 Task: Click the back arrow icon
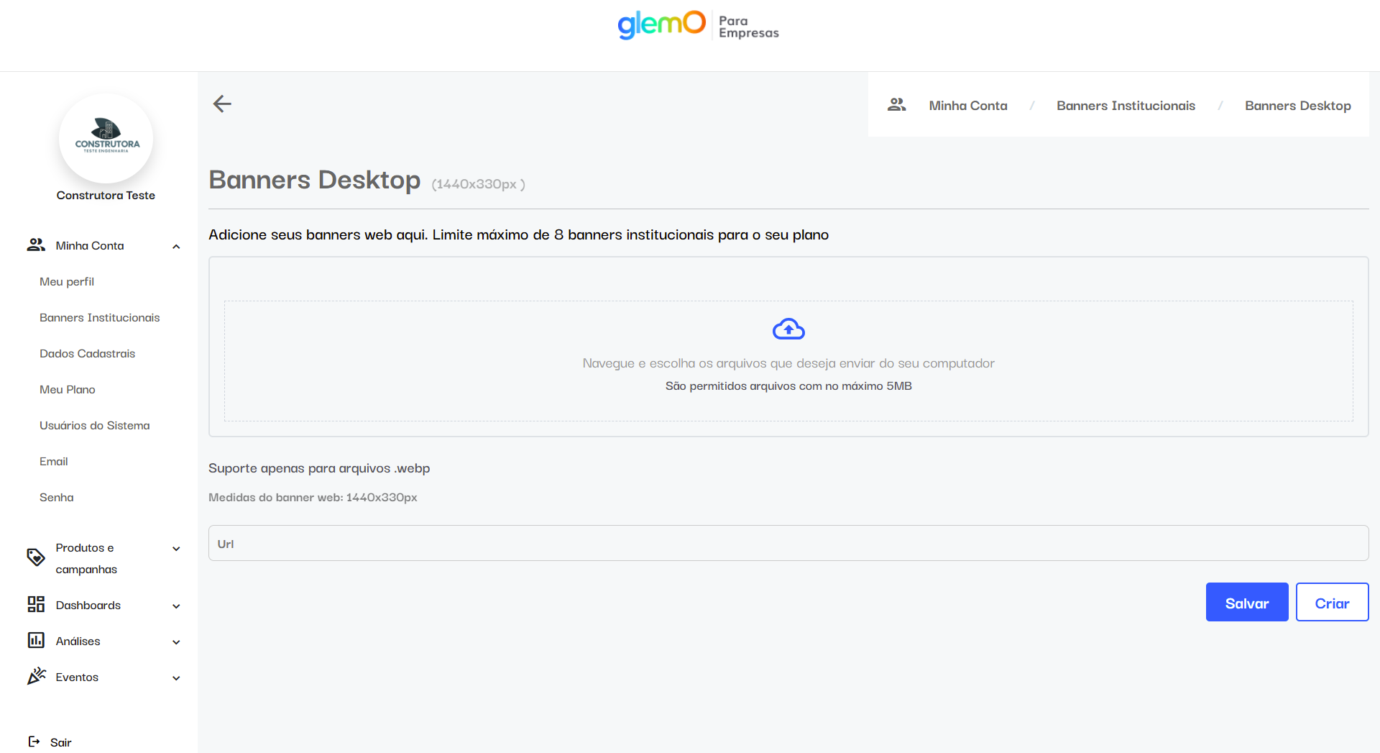click(222, 104)
